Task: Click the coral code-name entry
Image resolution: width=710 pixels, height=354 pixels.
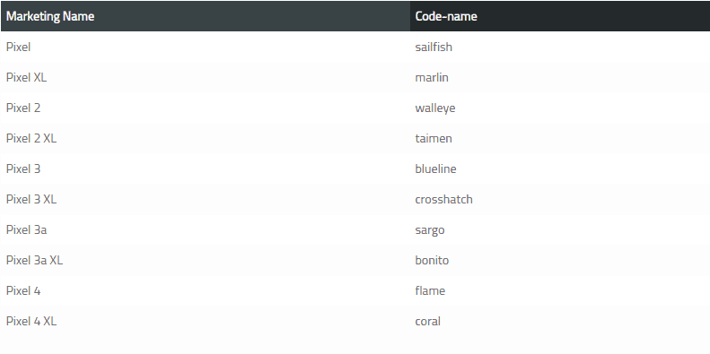Action: point(428,322)
